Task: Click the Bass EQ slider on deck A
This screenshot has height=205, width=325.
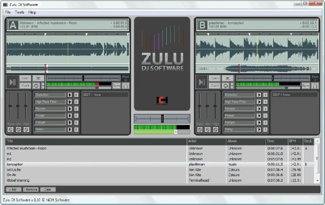Action: pyautogui.click(x=10, y=106)
